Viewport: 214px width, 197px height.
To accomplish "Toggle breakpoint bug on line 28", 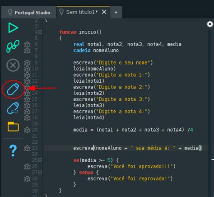I will click(27, 179).
